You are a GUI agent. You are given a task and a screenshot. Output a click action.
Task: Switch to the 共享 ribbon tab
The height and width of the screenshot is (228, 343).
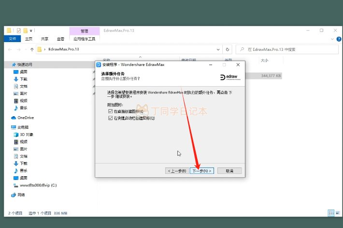44,39
